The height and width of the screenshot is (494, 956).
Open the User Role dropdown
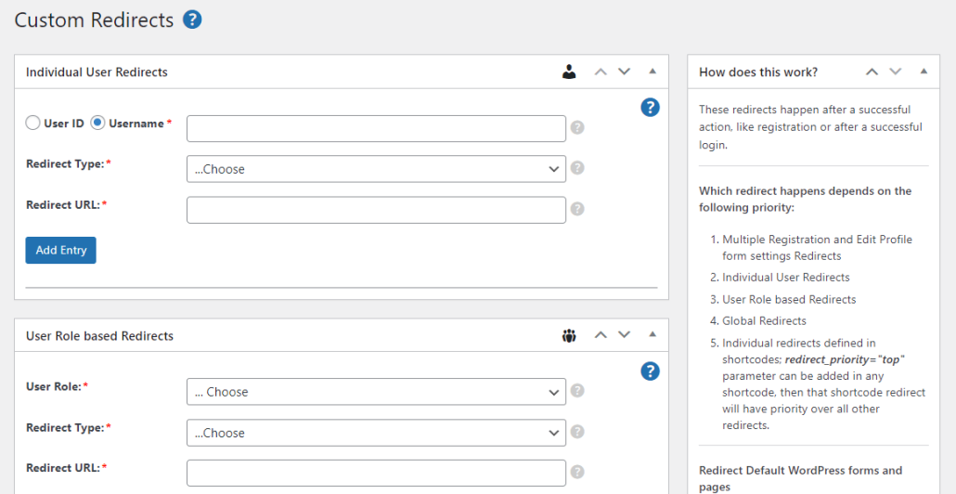tap(376, 392)
